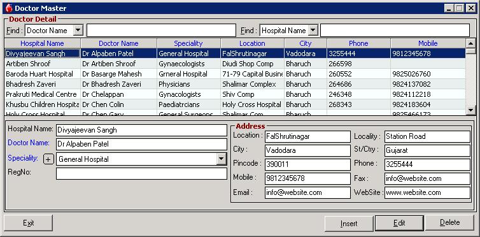
Task: Select the Khusbu Children Hospital row
Action: (x=235, y=104)
